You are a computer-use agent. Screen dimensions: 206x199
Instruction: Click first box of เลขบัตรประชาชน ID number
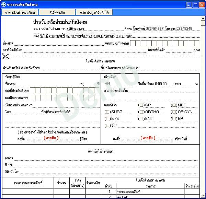33,98
